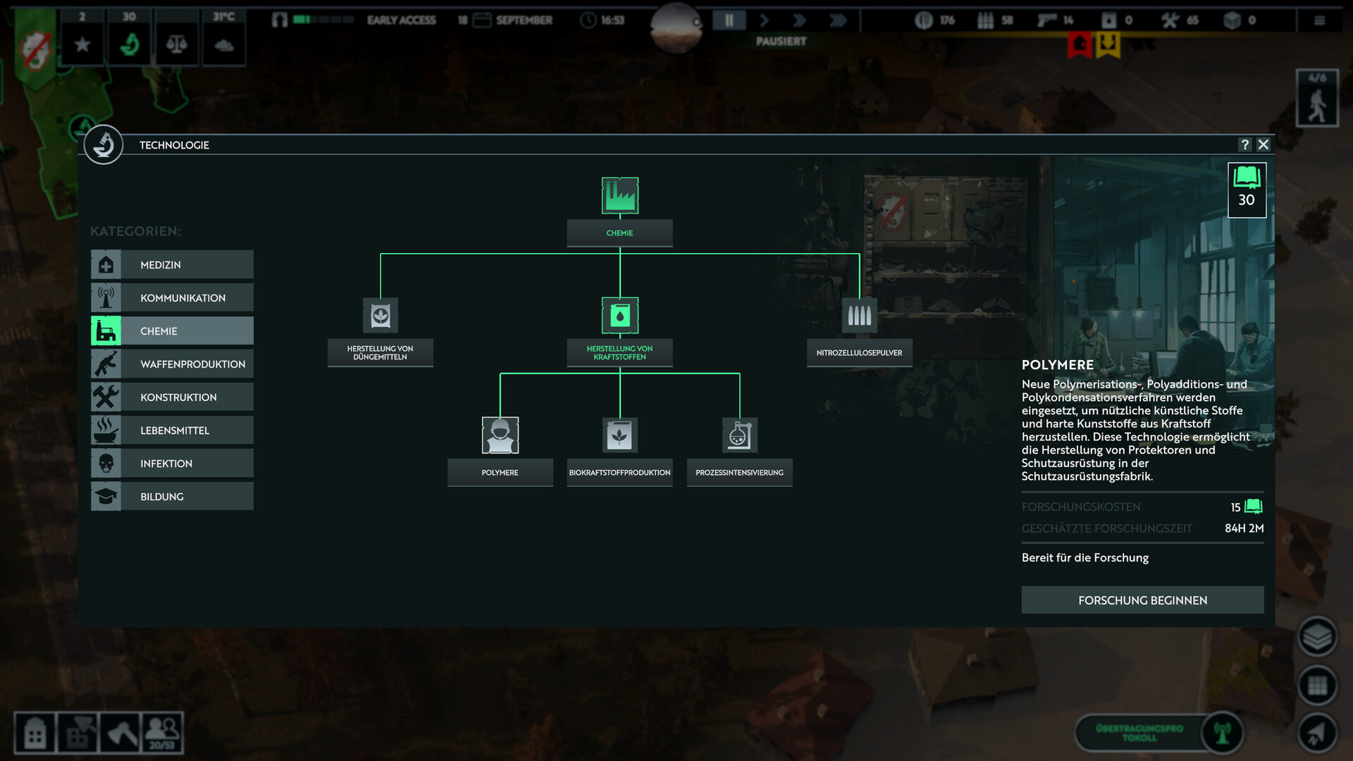Image resolution: width=1353 pixels, height=761 pixels.
Task: Click the Chemie factory root node icon
Action: click(x=619, y=196)
